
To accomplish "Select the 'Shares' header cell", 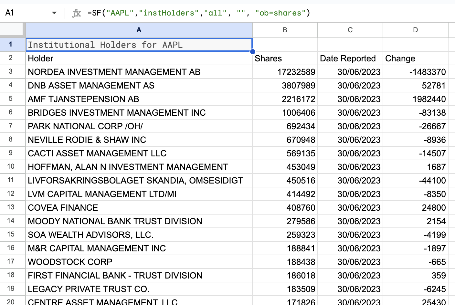I will coord(285,58).
